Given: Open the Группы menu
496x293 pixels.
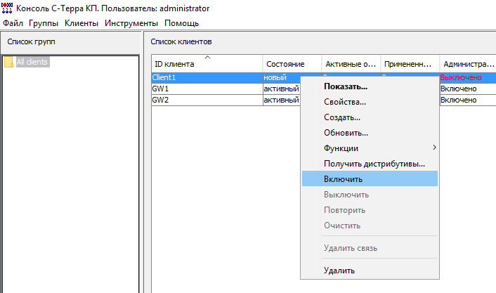Looking at the screenshot, I should click(44, 23).
